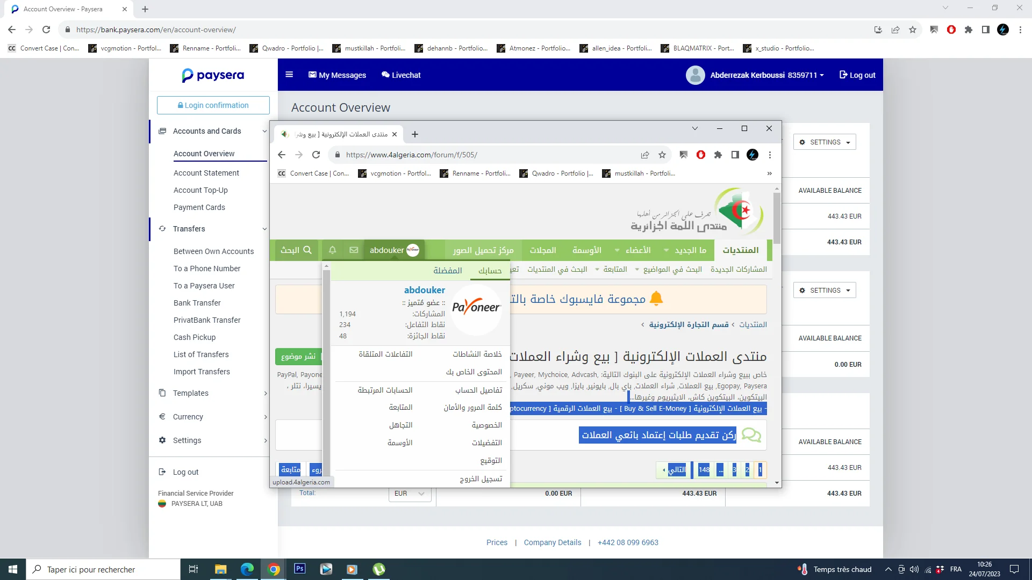Image resolution: width=1032 pixels, height=580 pixels.
Task: Open التوقيع in the account popup
Action: click(x=491, y=461)
